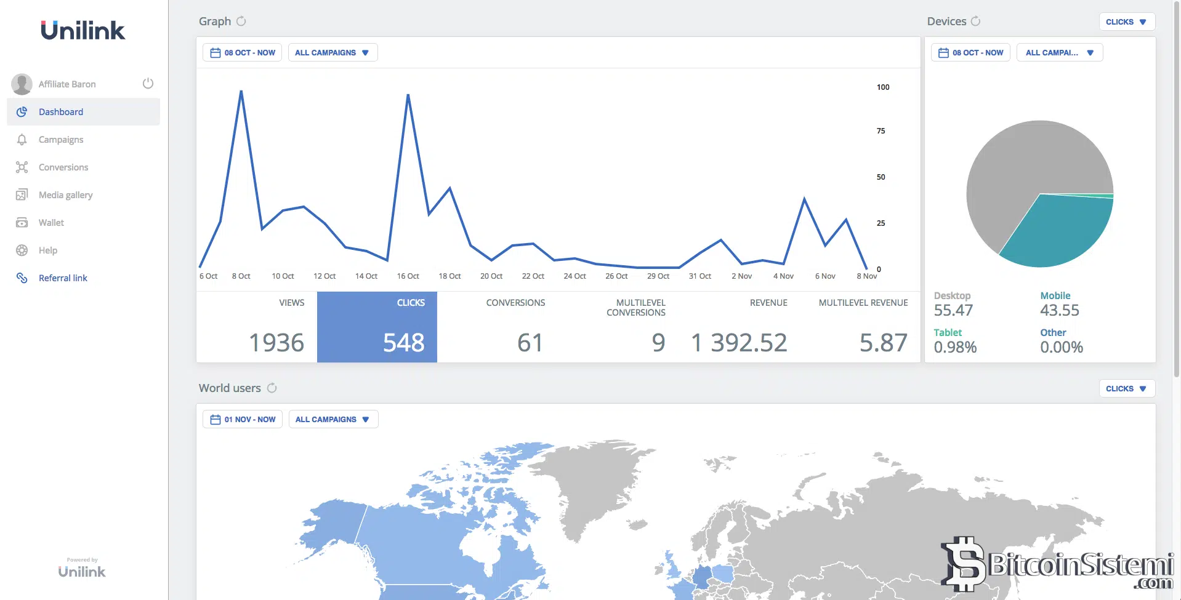This screenshot has width=1181, height=600.
Task: Open the Graph 08 Oct - Now date picker
Action: 243,53
